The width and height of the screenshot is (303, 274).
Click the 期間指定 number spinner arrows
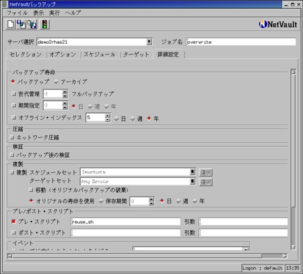pos(65,105)
